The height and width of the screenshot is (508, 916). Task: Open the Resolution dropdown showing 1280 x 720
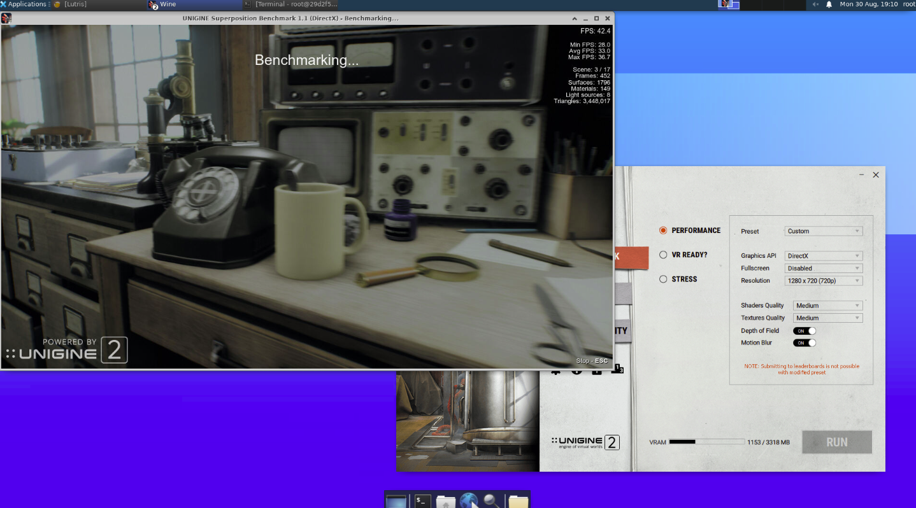(x=824, y=281)
